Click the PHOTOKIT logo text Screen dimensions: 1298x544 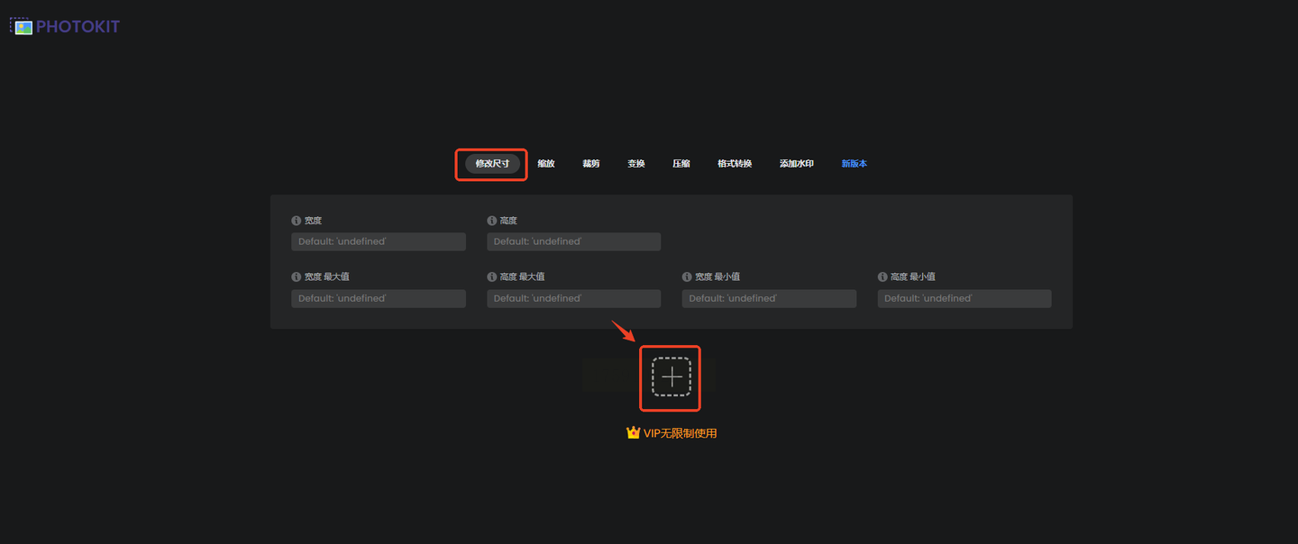click(x=78, y=27)
